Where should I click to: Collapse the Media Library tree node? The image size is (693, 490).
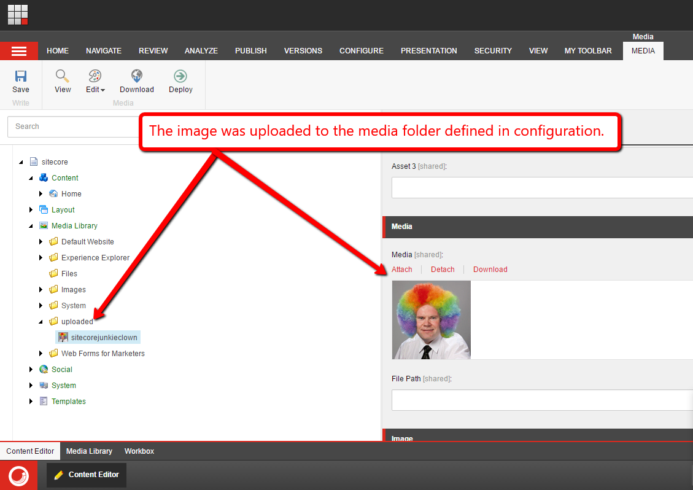[31, 226]
